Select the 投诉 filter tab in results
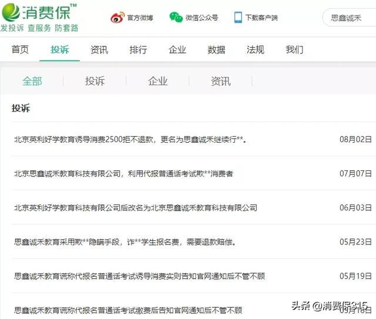Screen dimensions: 376x319 [95, 81]
